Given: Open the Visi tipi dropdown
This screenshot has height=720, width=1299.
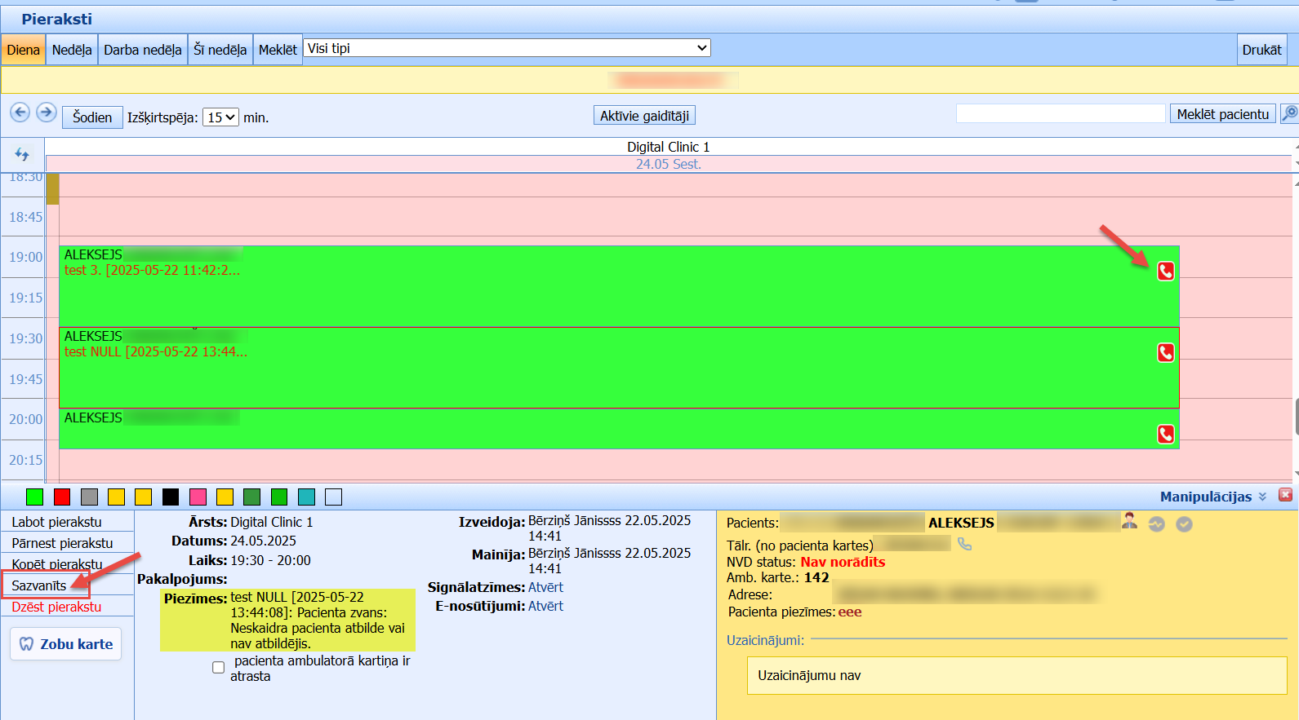Looking at the screenshot, I should (507, 48).
